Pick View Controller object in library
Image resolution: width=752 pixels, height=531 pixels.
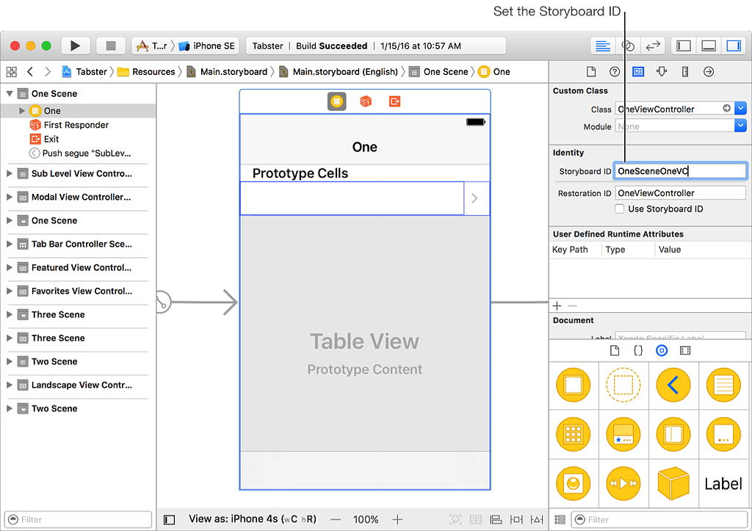[x=573, y=385]
